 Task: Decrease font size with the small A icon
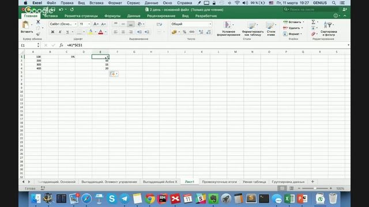103,24
